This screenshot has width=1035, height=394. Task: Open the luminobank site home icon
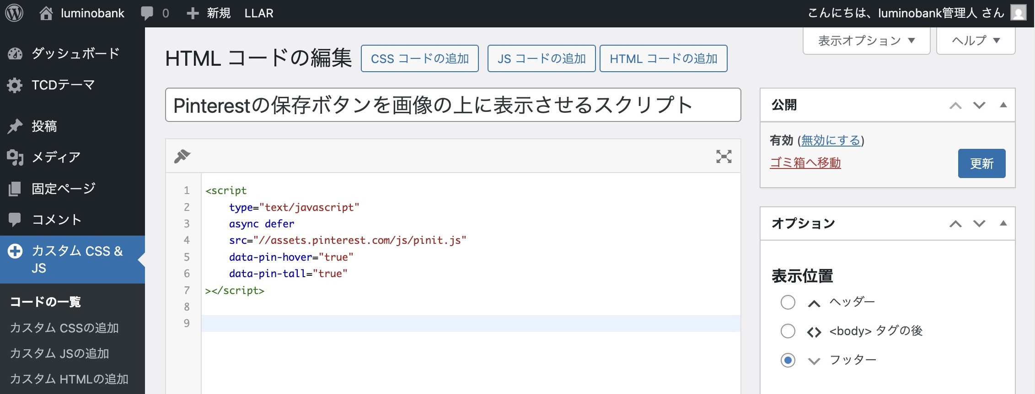[x=46, y=13]
